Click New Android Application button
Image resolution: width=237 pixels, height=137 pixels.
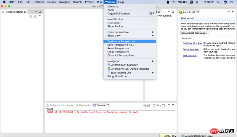tap(194, 33)
